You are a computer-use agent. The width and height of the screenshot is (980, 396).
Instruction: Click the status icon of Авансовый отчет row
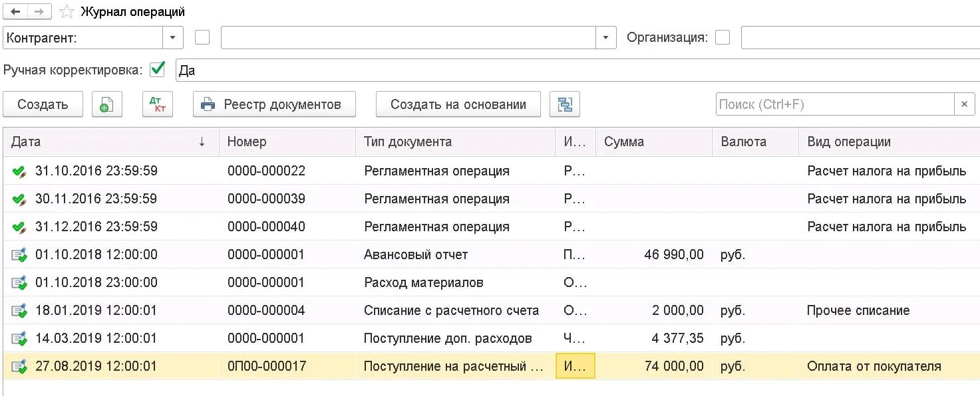pos(19,255)
